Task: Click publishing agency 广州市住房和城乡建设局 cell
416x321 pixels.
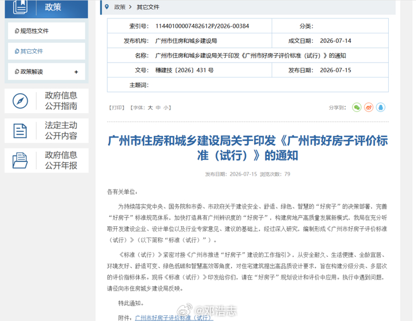Action: pos(186,41)
